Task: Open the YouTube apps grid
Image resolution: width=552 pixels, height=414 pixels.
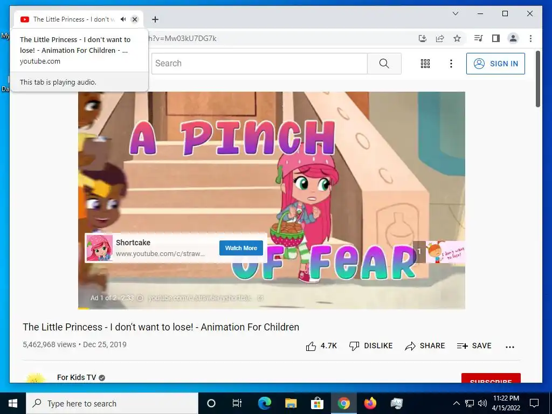Action: pyautogui.click(x=425, y=64)
